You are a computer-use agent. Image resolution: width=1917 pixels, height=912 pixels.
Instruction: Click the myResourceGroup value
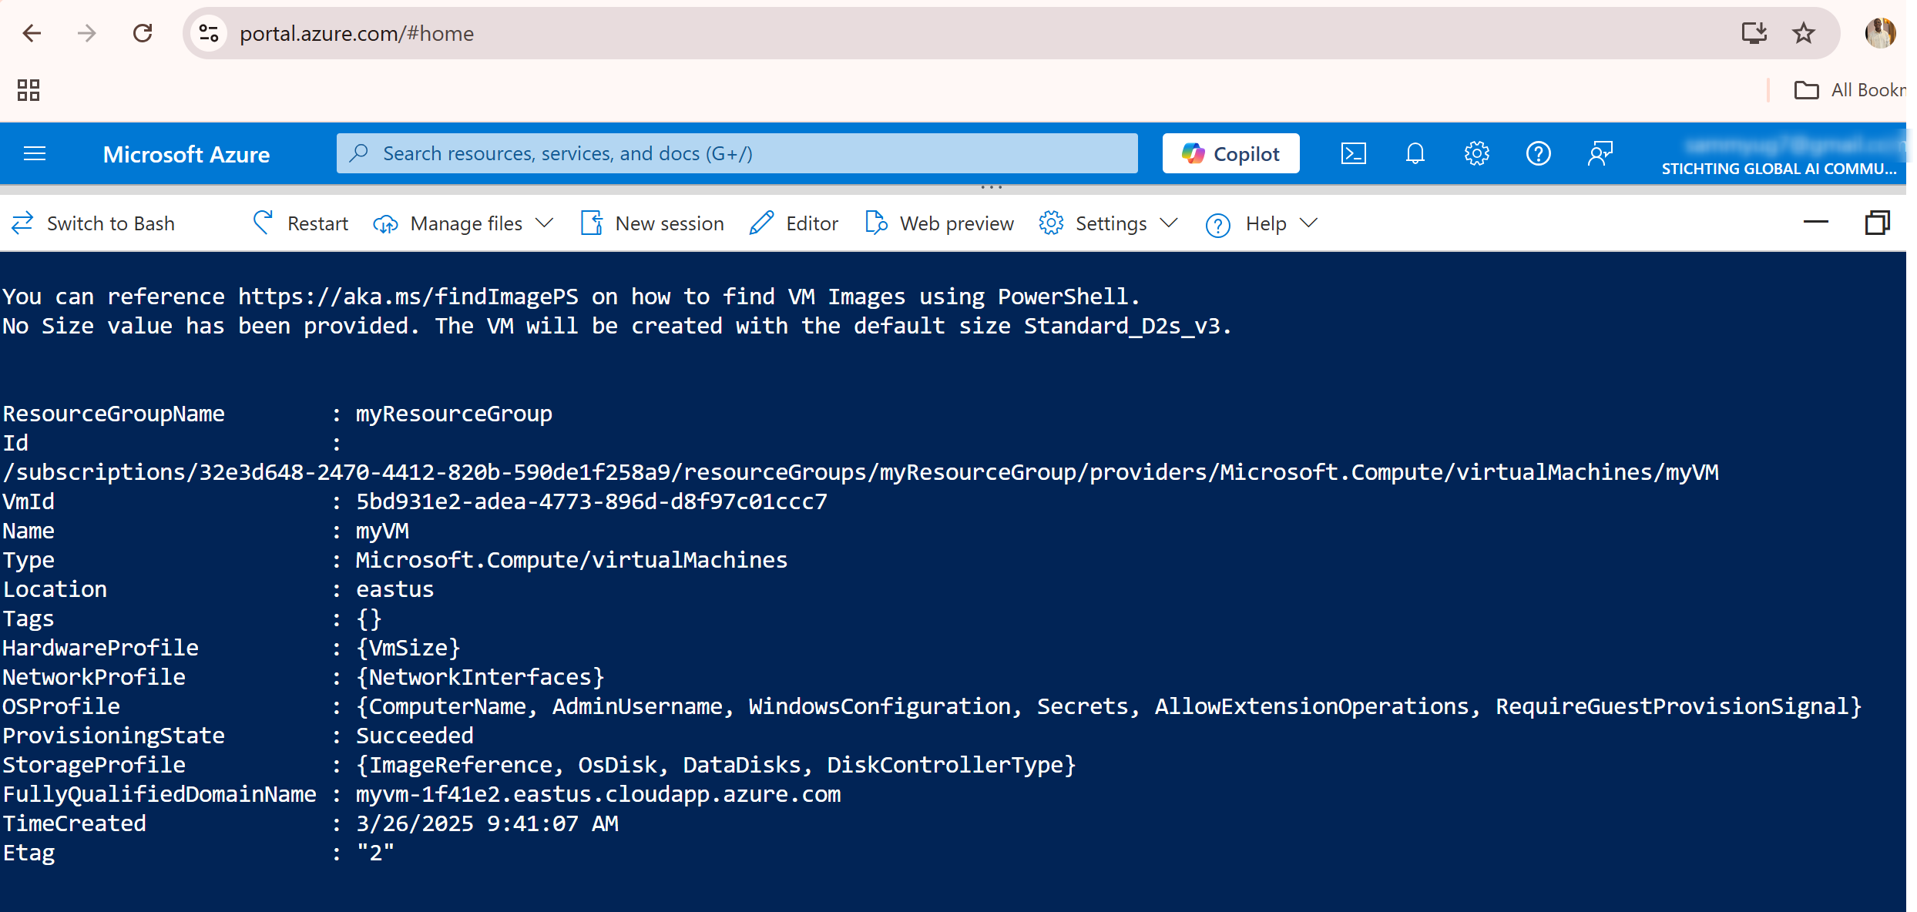[x=454, y=414]
